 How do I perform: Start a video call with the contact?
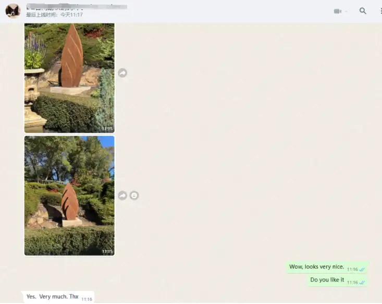337,11
